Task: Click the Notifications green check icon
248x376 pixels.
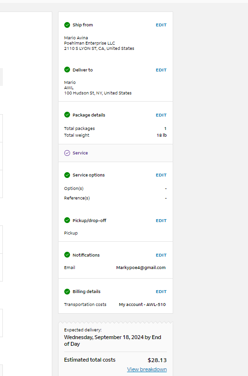Action: click(67, 255)
